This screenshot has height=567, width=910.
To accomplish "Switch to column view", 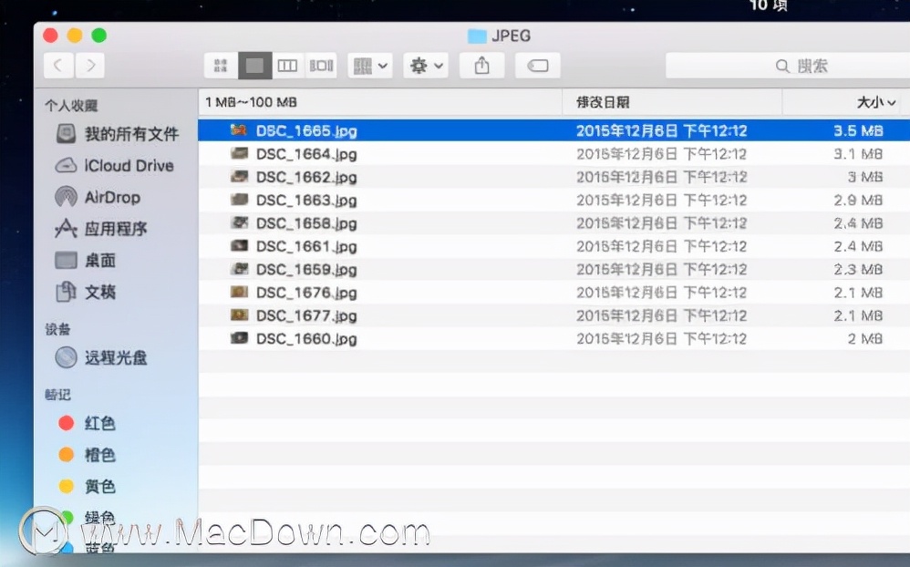I will [x=287, y=65].
